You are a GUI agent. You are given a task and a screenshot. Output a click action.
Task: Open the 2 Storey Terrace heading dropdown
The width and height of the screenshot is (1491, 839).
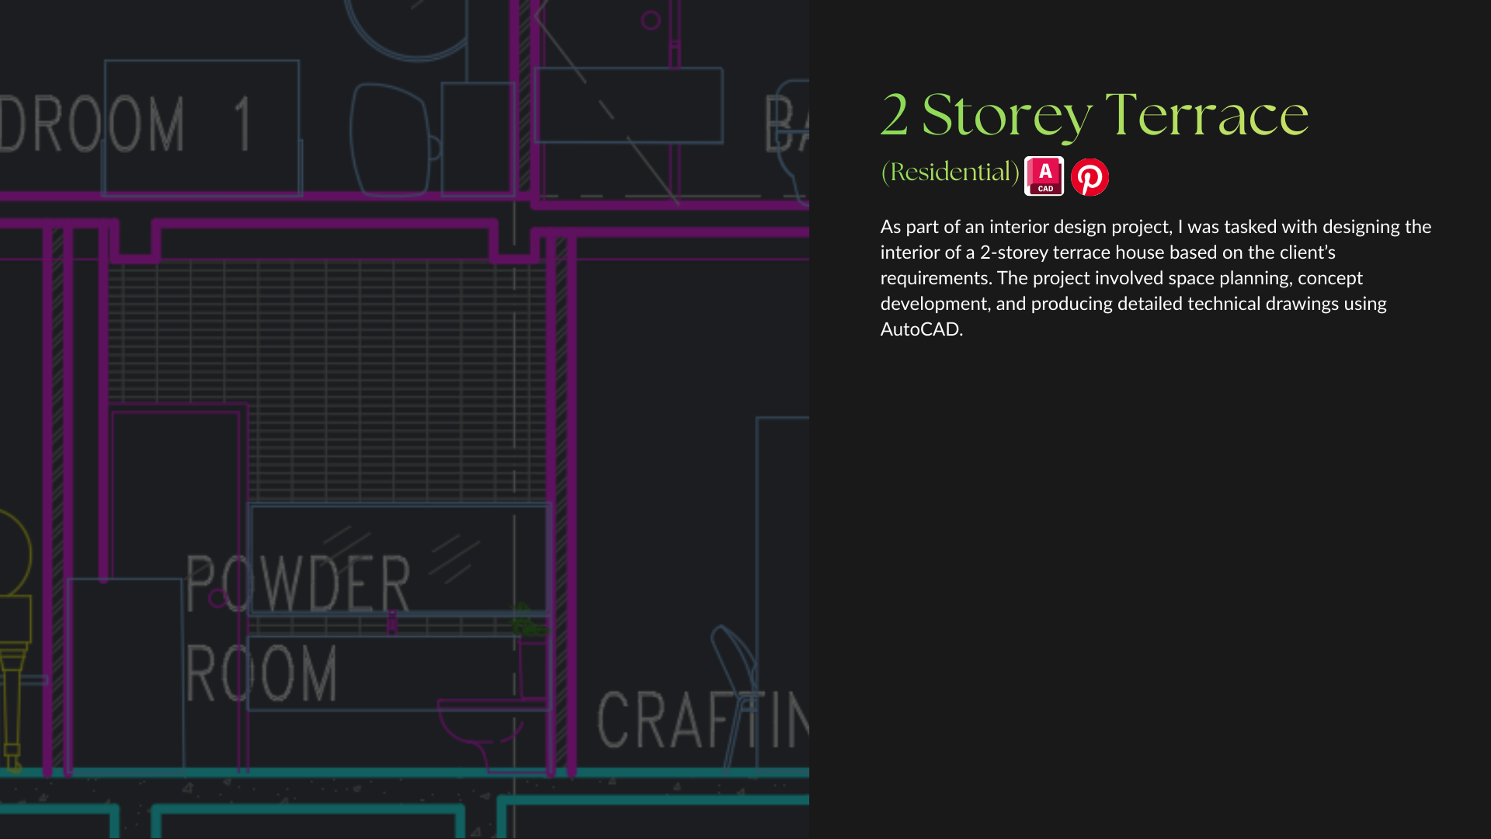(1094, 117)
